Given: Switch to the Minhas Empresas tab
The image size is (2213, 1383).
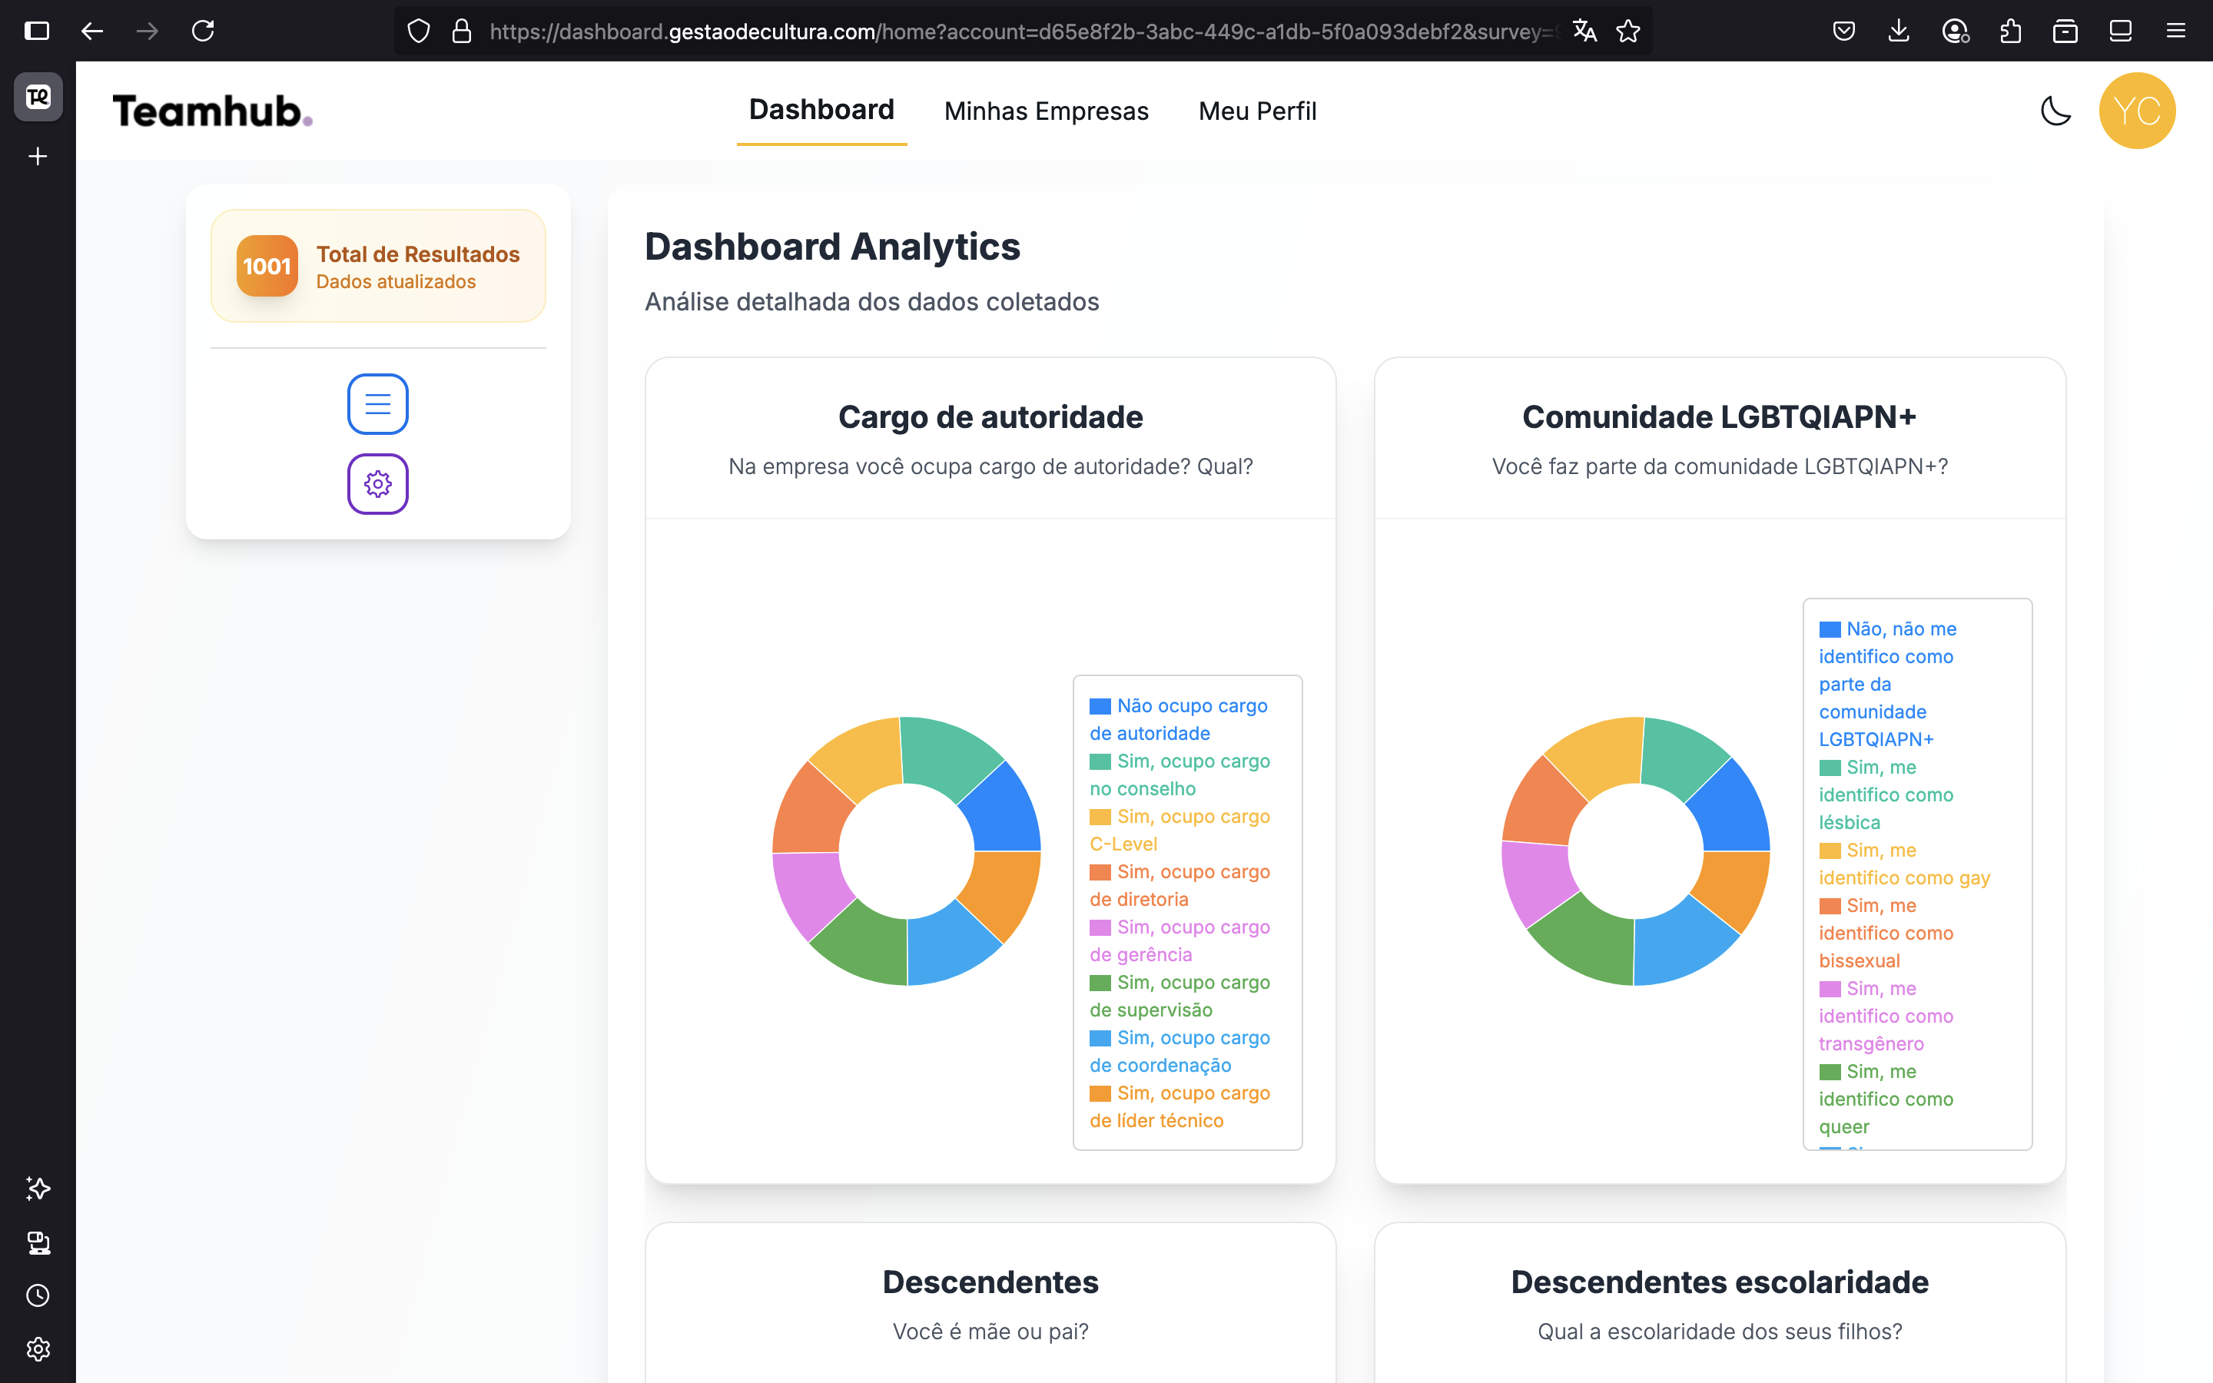Looking at the screenshot, I should coord(1045,111).
